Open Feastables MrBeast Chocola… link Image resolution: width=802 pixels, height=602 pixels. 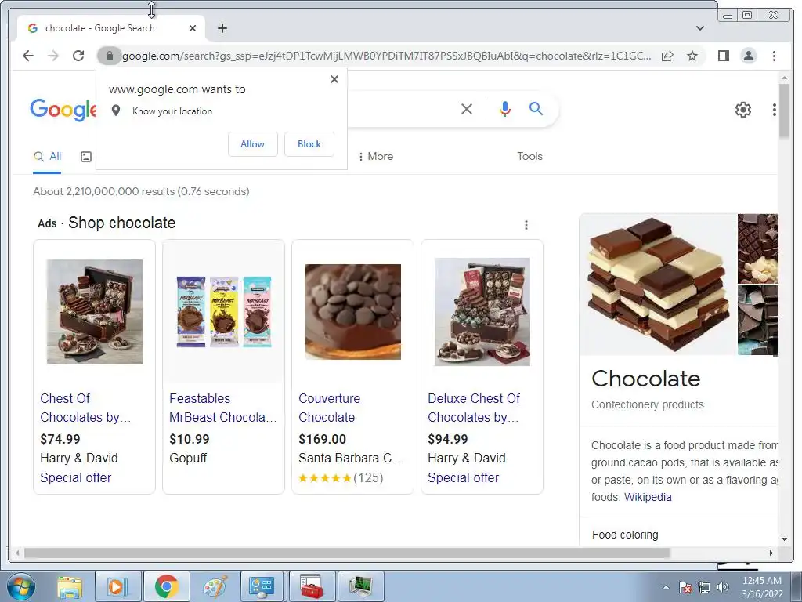[223, 408]
